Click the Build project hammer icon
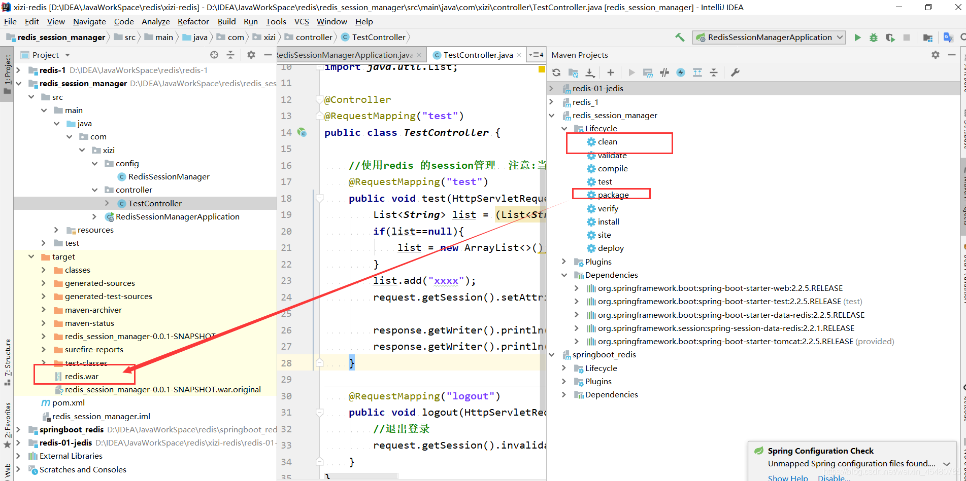The height and width of the screenshot is (481, 966). 679,38
